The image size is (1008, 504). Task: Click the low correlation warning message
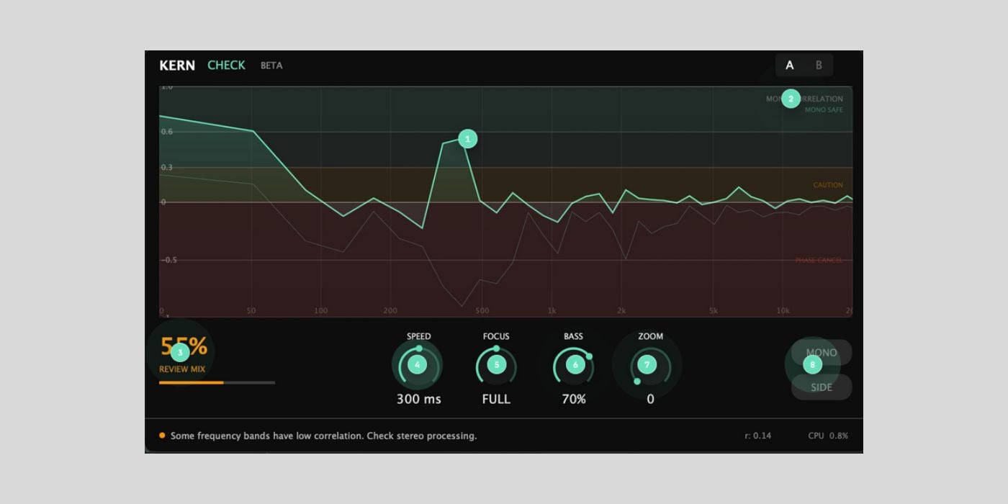pyautogui.click(x=325, y=436)
